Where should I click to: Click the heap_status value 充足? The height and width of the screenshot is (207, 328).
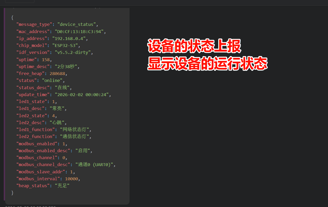click(x=62, y=186)
